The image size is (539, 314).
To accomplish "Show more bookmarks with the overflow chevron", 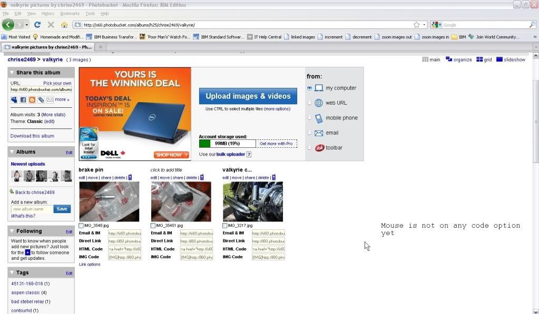I will tap(535, 37).
